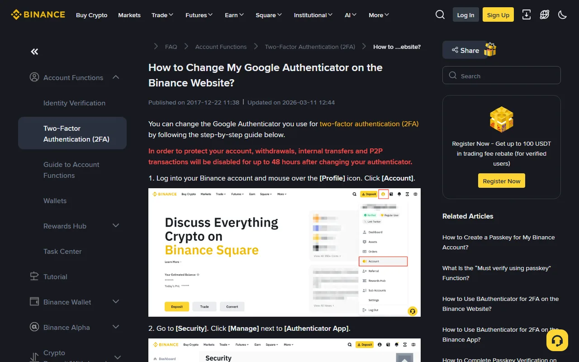Click the Sign Up button
Screen dimensions: 579x362
tap(498, 15)
